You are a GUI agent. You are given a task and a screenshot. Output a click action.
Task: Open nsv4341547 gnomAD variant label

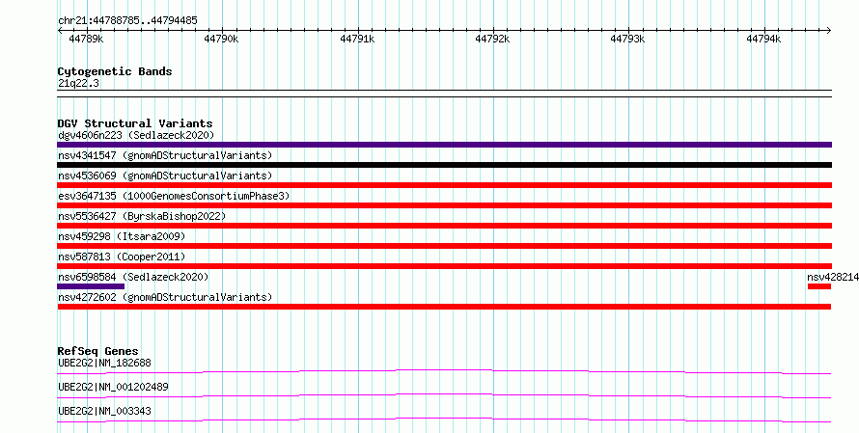(x=165, y=155)
